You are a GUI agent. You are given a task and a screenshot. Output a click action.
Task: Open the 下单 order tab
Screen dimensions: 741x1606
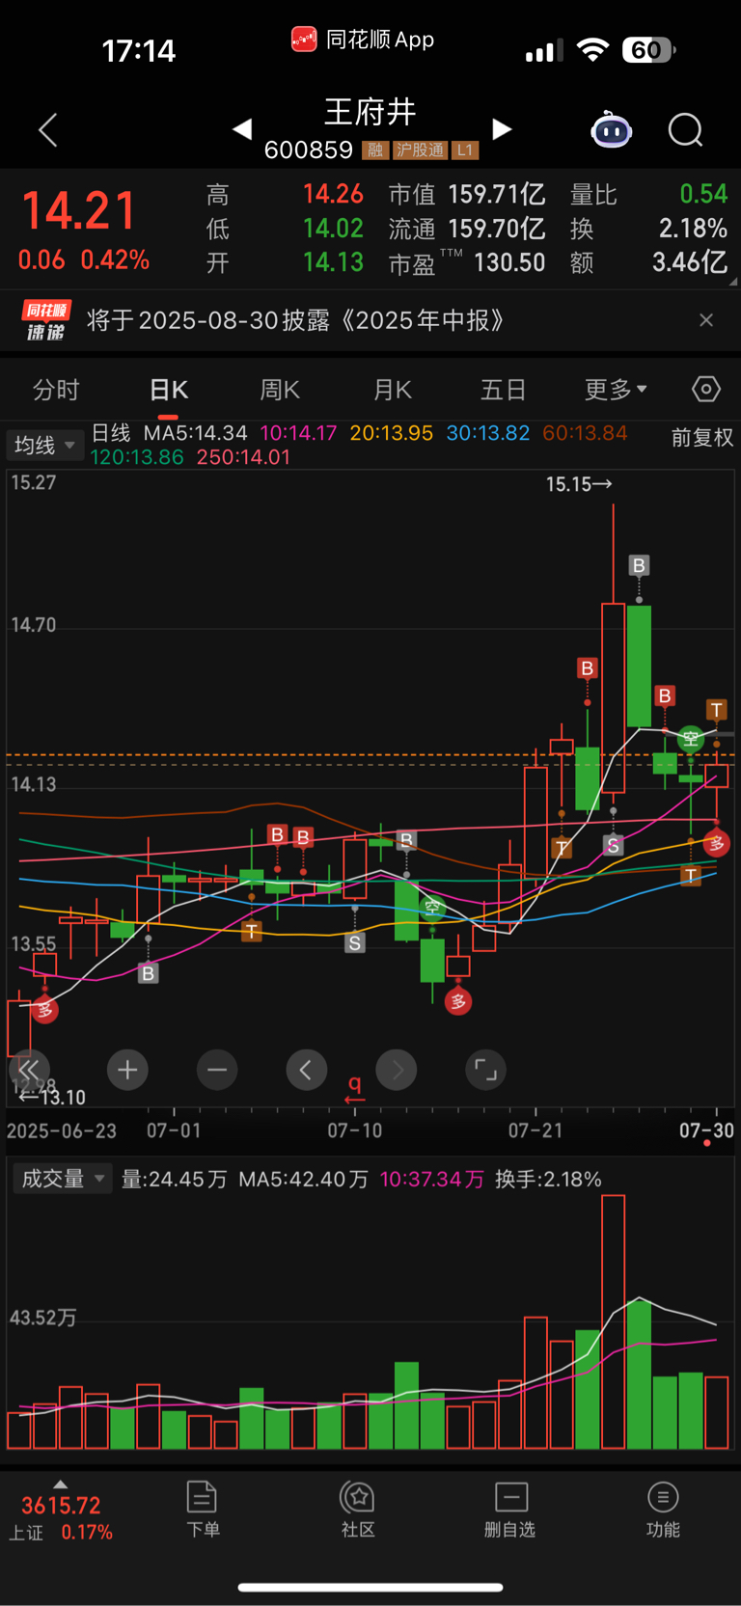[x=203, y=1511]
